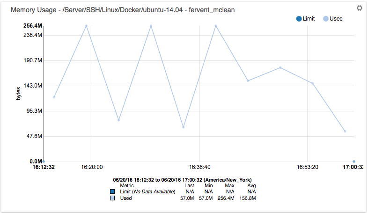The image size is (368, 213).
Task: Click the 0.0M y-axis label
Action: click(x=36, y=162)
